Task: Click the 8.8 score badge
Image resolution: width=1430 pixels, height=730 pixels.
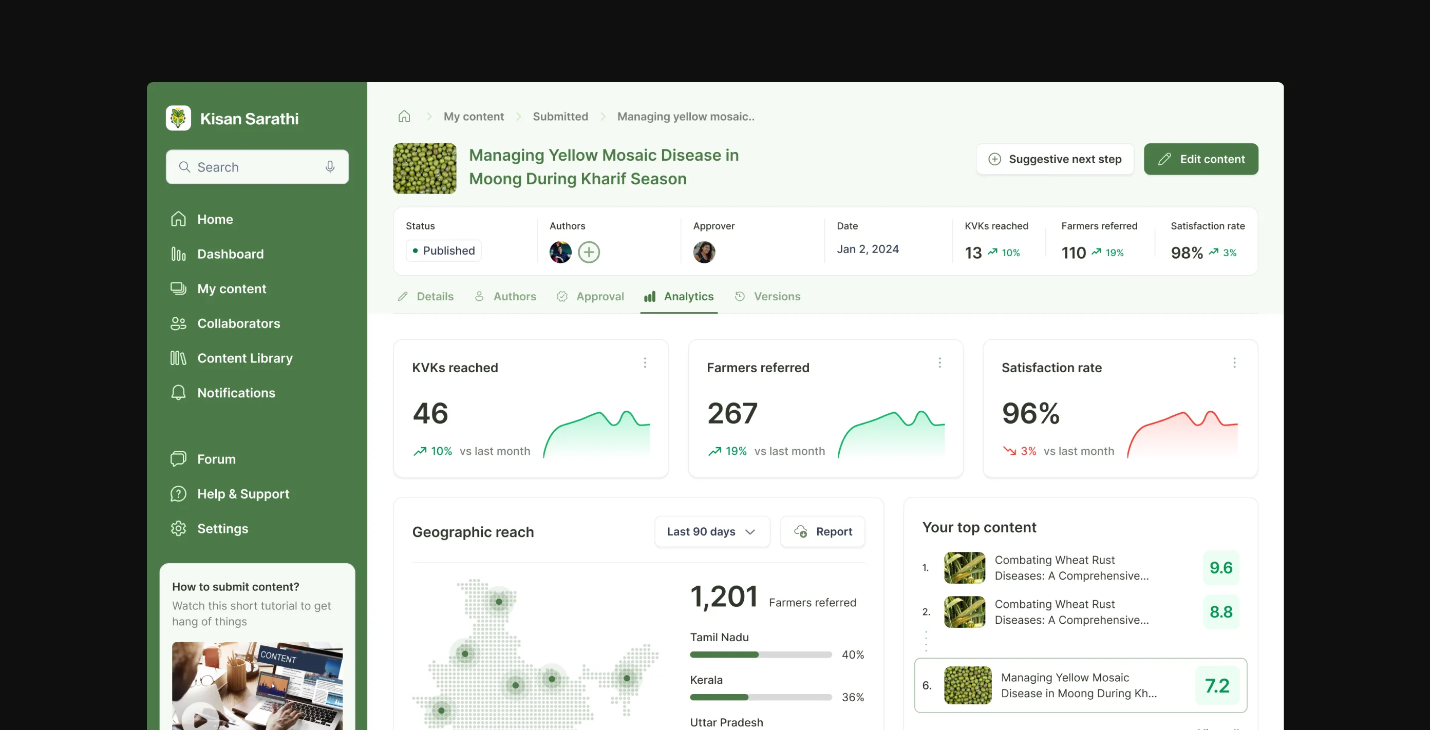Action: pyautogui.click(x=1221, y=612)
